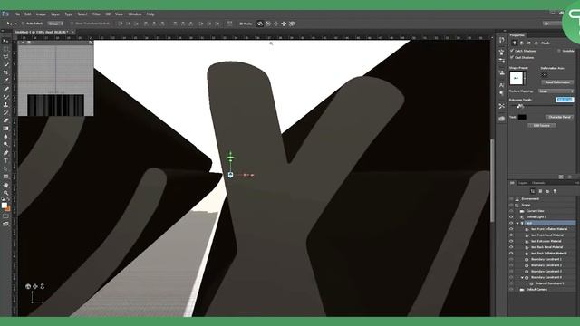Click the dolly camera widget icon
This screenshot has height=326, width=580.
43,286
